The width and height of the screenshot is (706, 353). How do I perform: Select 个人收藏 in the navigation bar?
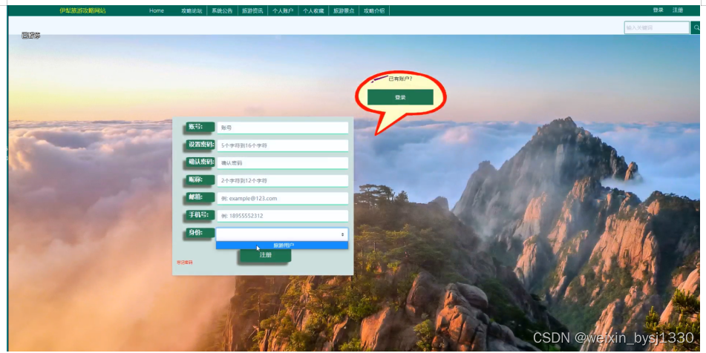coord(313,10)
